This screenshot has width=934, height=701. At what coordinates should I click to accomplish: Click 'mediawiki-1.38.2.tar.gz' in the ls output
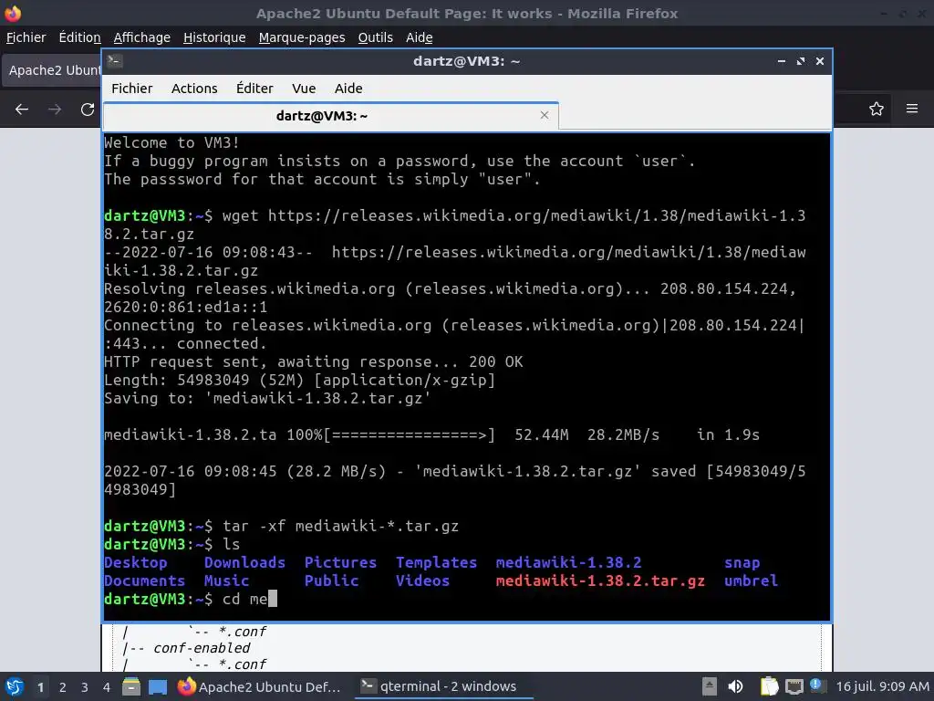[600, 581]
